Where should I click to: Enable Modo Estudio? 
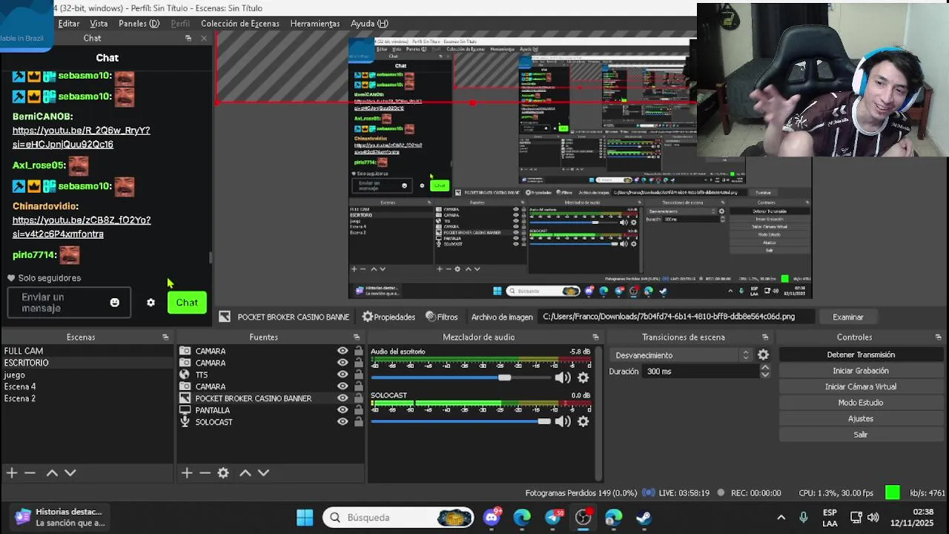click(861, 403)
